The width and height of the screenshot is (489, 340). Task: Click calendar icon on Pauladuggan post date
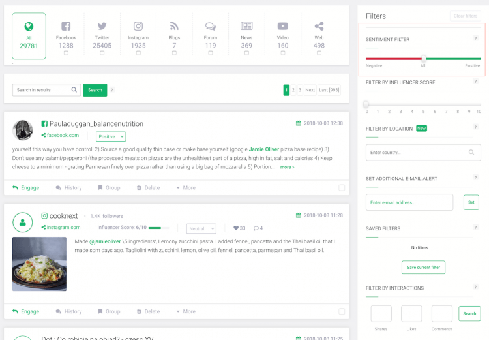[x=298, y=123]
